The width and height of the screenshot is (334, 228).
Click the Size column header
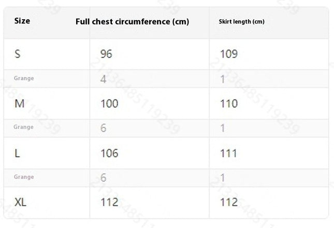[22, 21]
